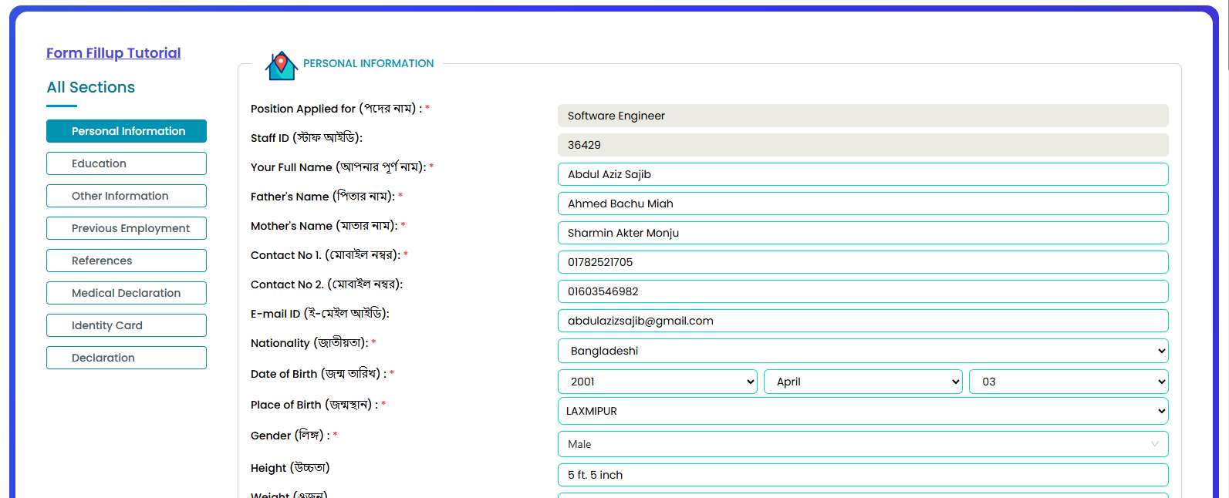Select the Personal Information section button

click(x=127, y=131)
